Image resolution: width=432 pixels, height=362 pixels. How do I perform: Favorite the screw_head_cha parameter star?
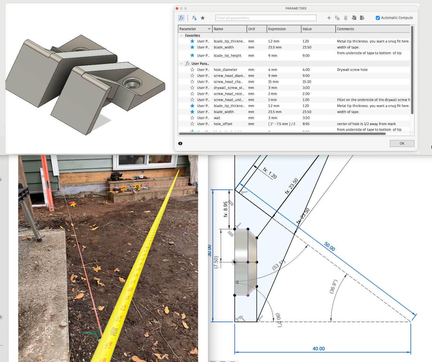tap(192, 82)
